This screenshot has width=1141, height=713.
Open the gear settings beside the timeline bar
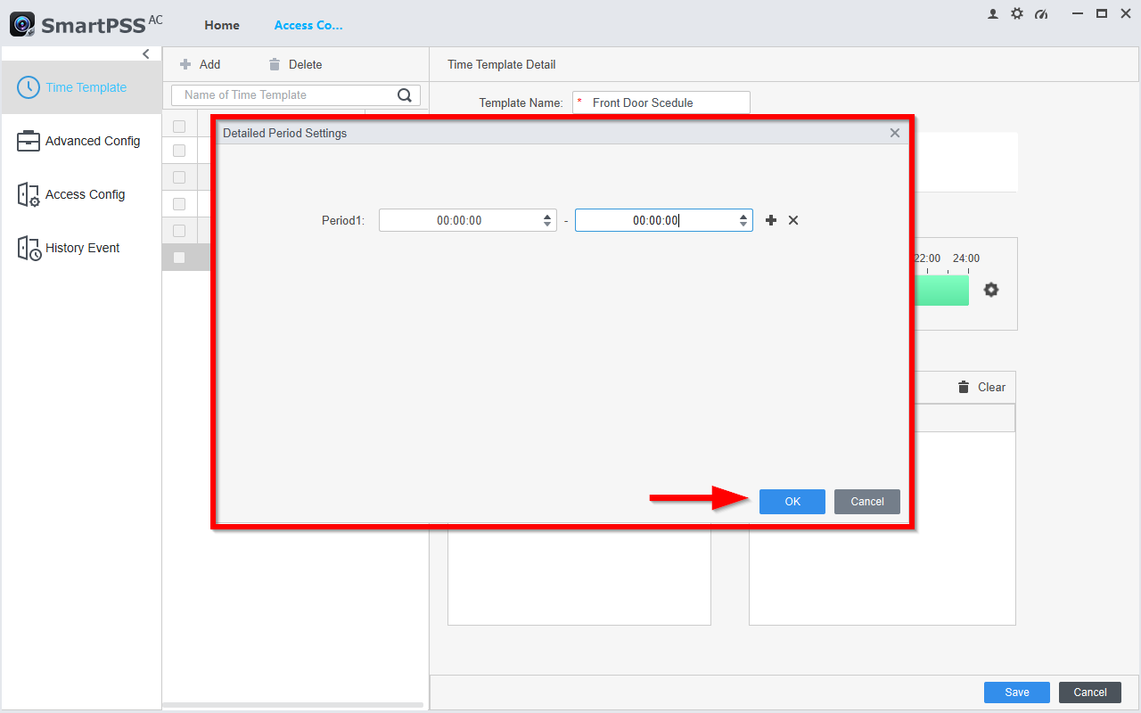(990, 290)
